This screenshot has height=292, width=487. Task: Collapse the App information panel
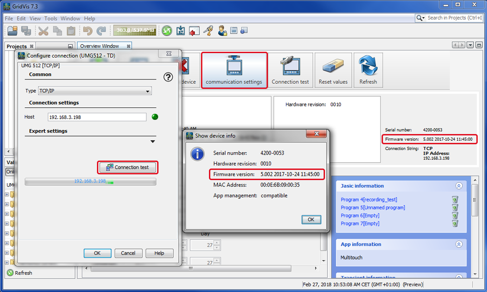click(458, 244)
